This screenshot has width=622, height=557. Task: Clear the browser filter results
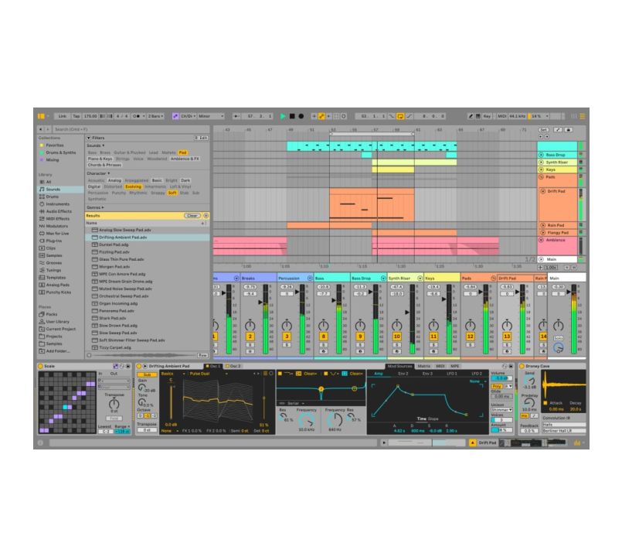192,216
